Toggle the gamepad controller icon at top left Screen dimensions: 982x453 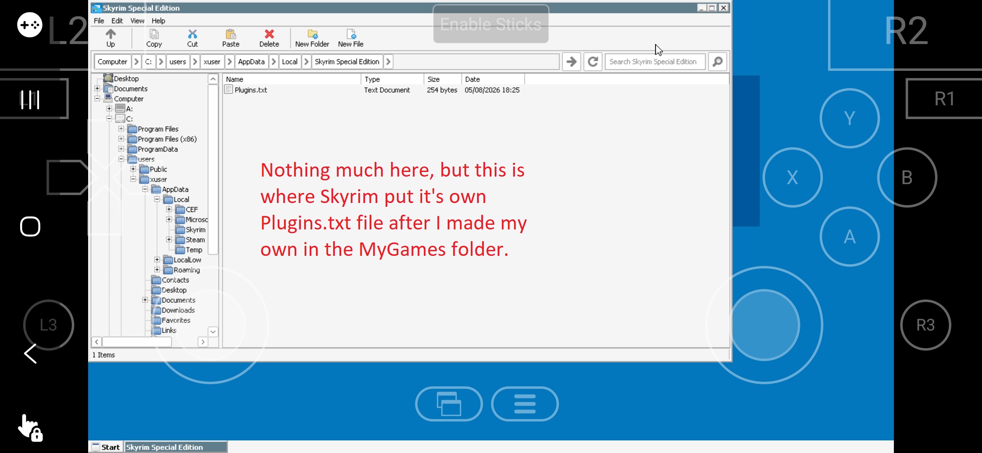[x=30, y=25]
